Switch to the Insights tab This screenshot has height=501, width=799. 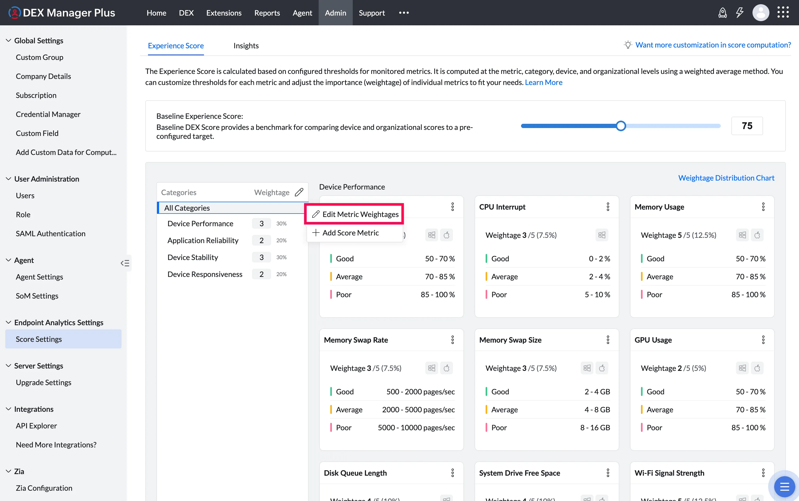246,46
